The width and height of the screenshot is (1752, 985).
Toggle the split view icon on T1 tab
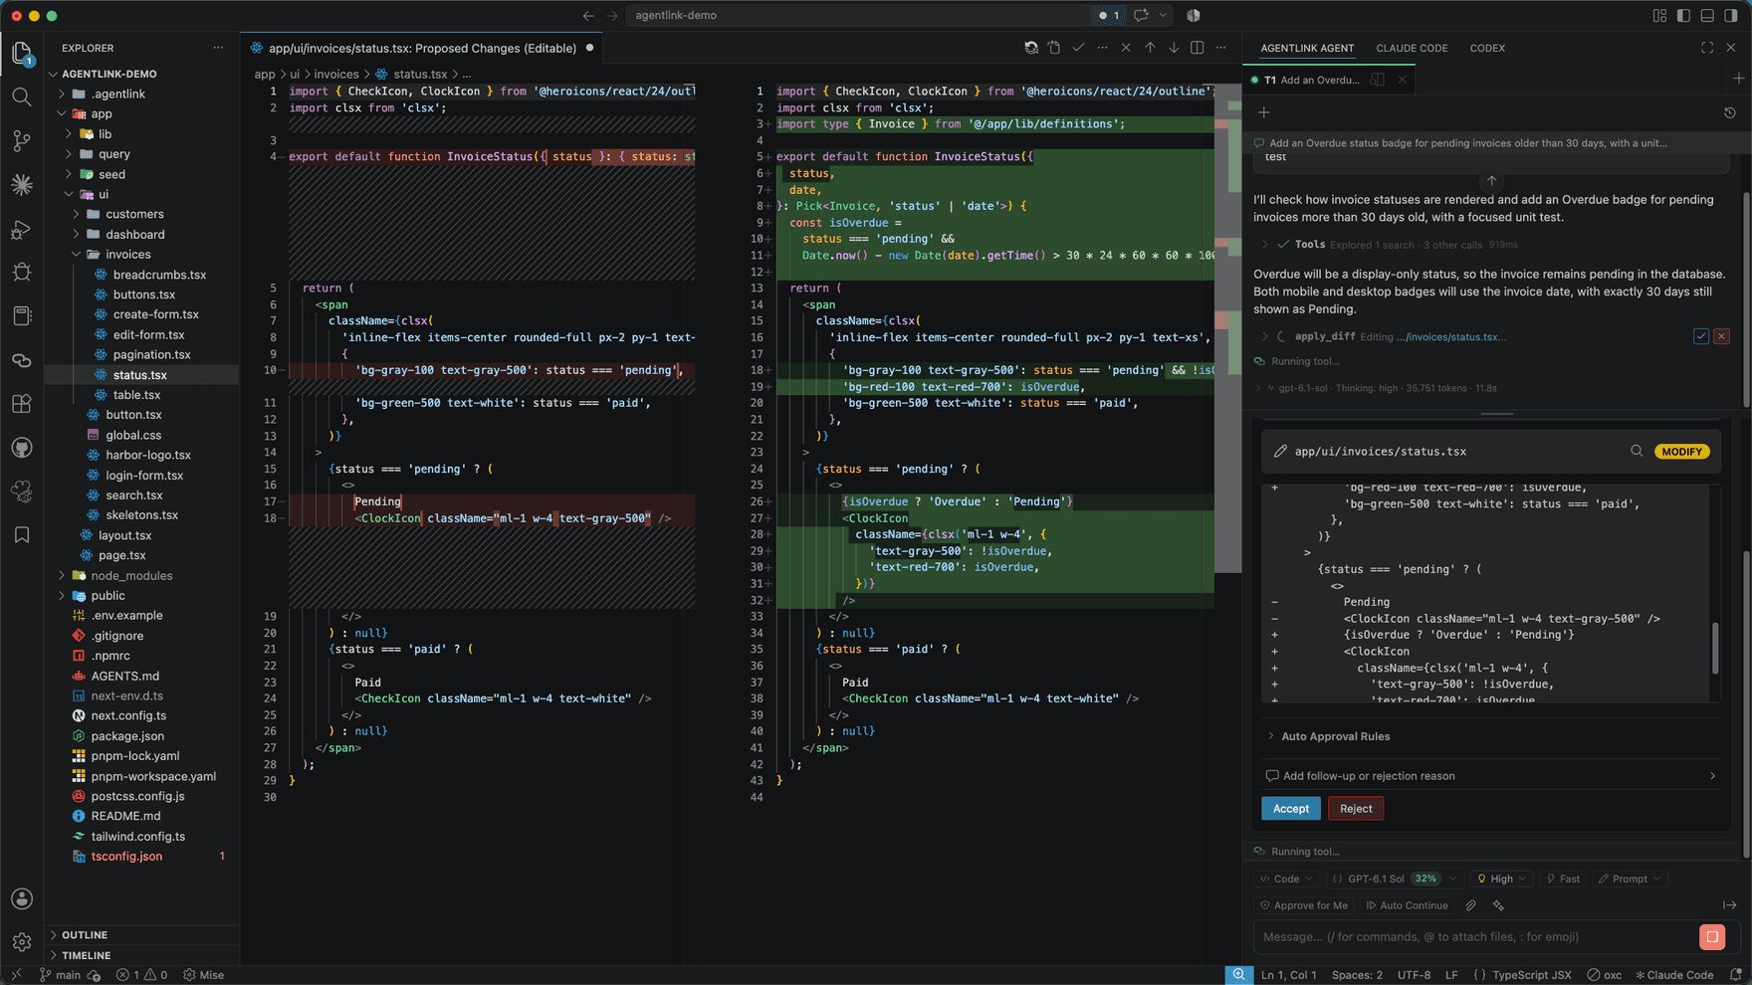click(x=1378, y=80)
